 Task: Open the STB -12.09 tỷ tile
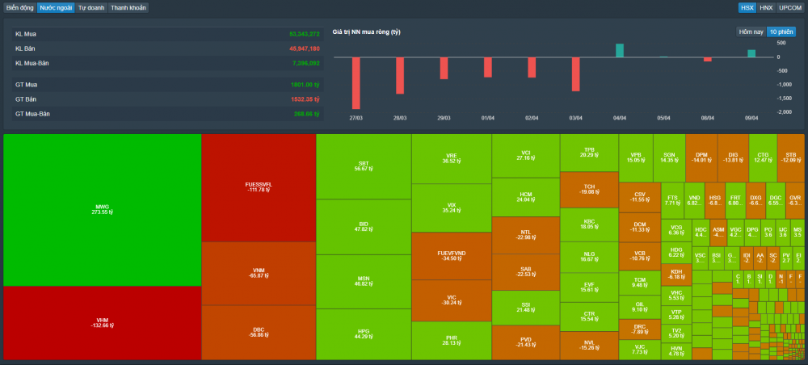(x=790, y=157)
